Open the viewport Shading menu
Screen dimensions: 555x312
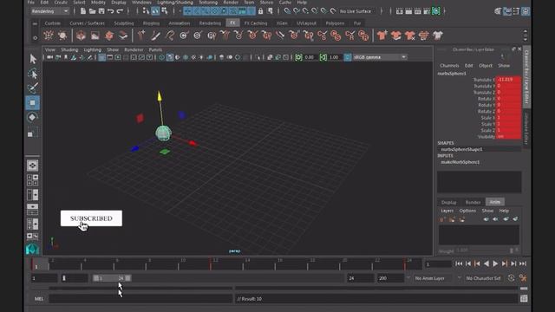(69, 49)
